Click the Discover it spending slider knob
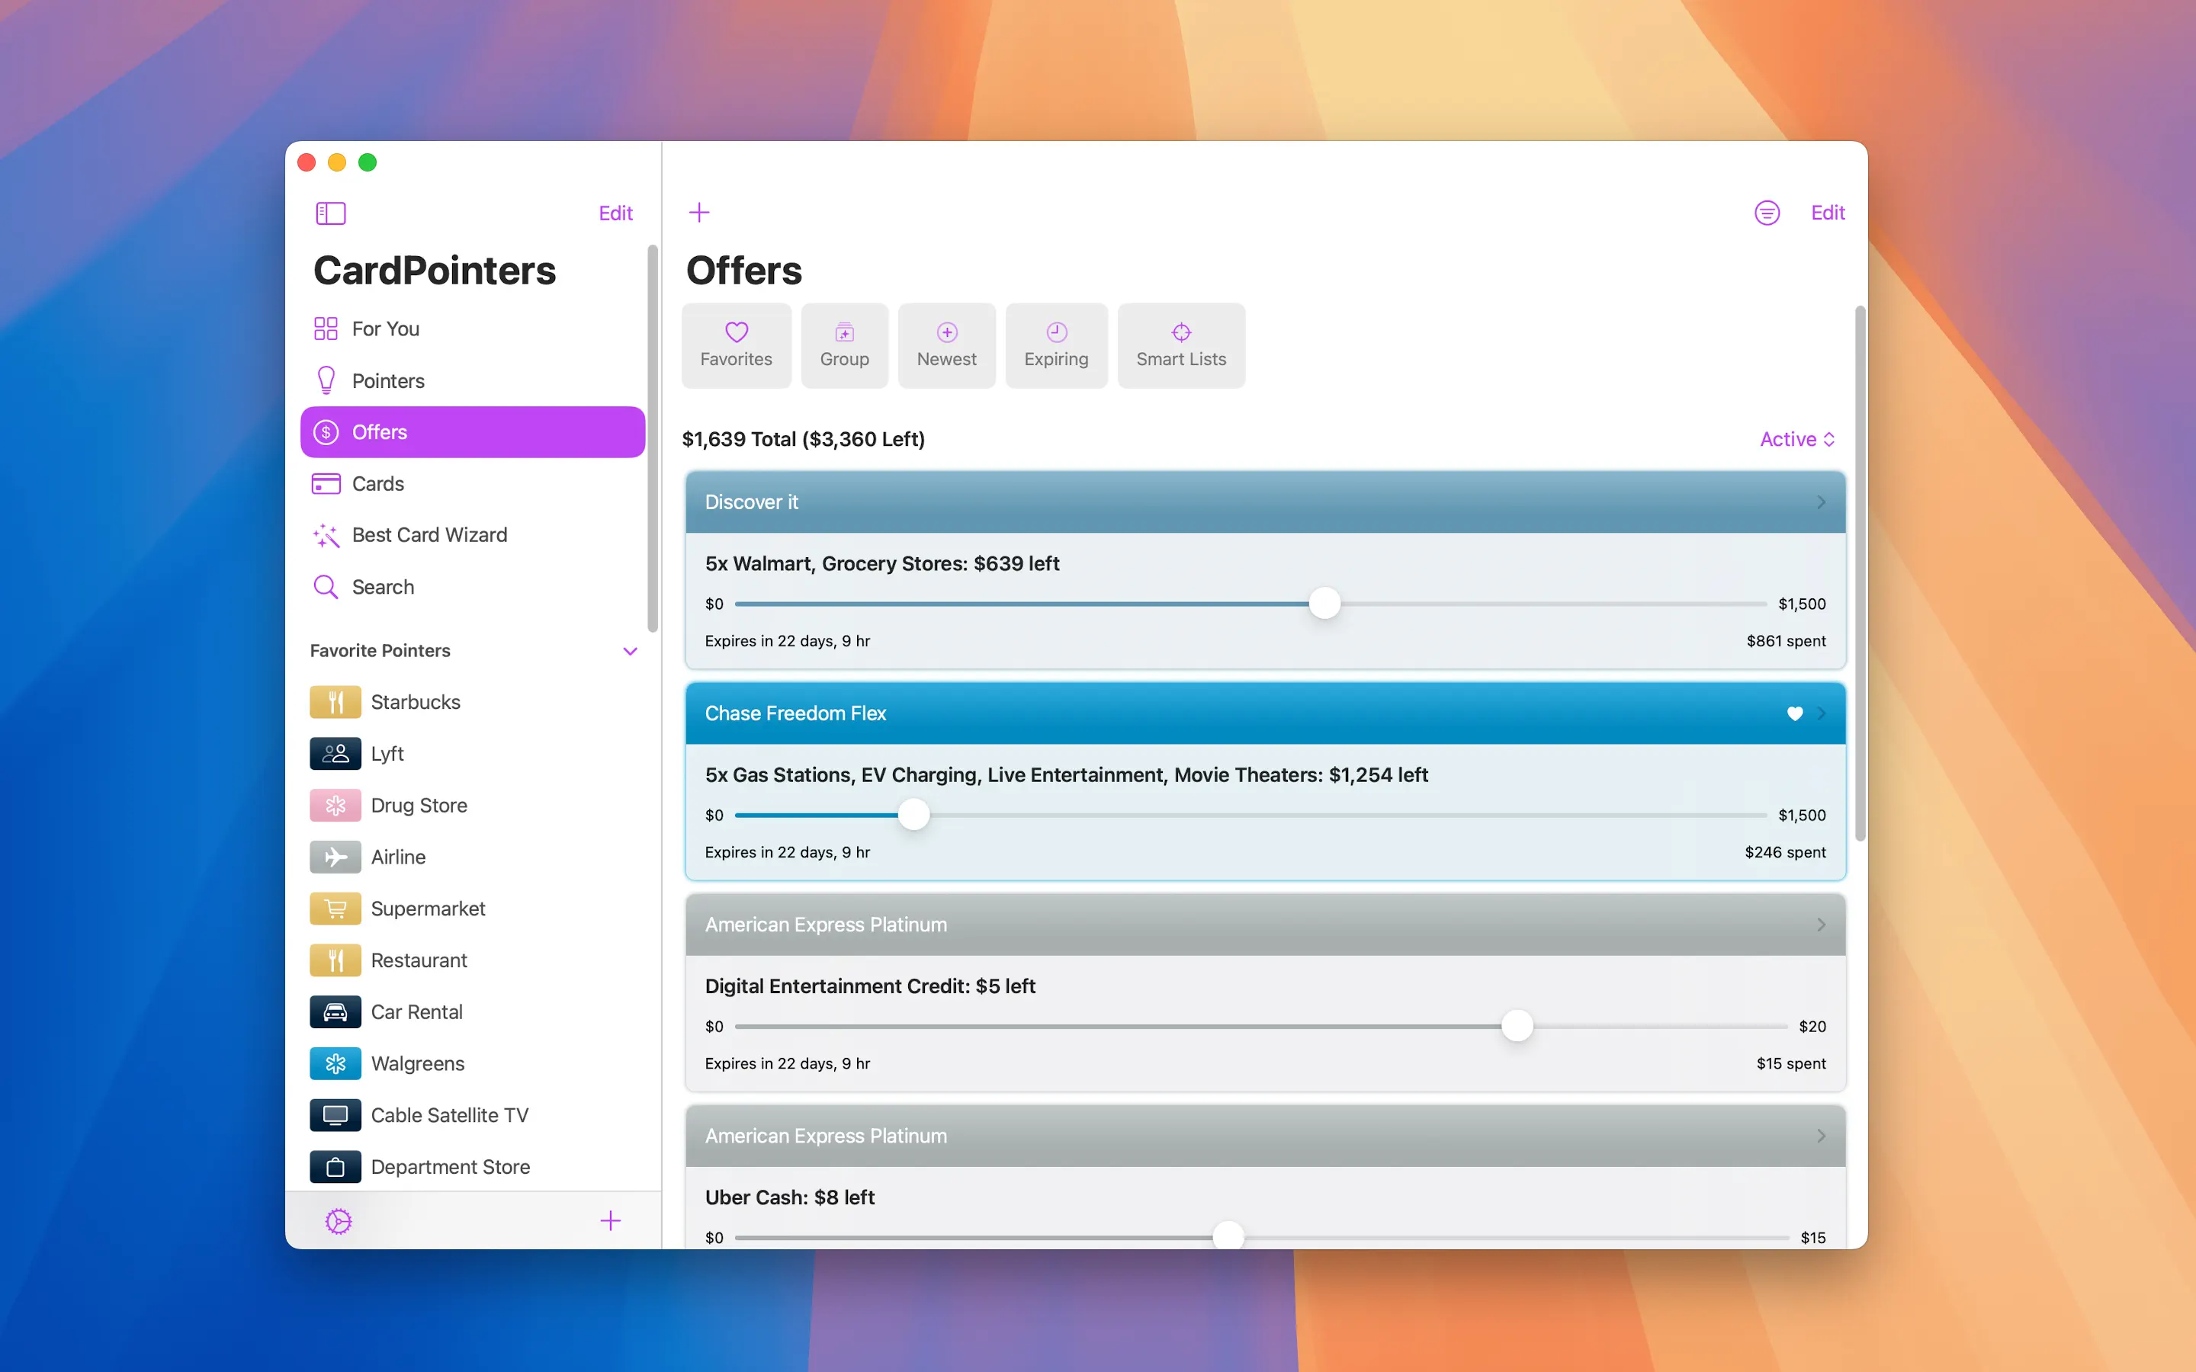The width and height of the screenshot is (2196, 1372). tap(1324, 604)
